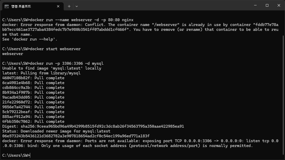Click the blinking cursor at the prompt

pos(30,155)
